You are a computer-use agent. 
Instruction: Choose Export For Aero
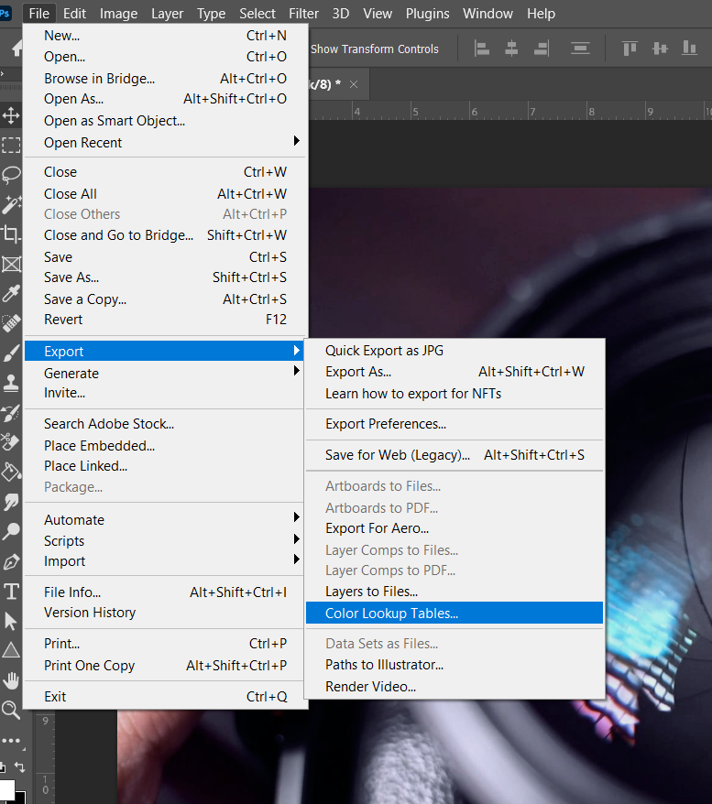[x=455, y=528]
